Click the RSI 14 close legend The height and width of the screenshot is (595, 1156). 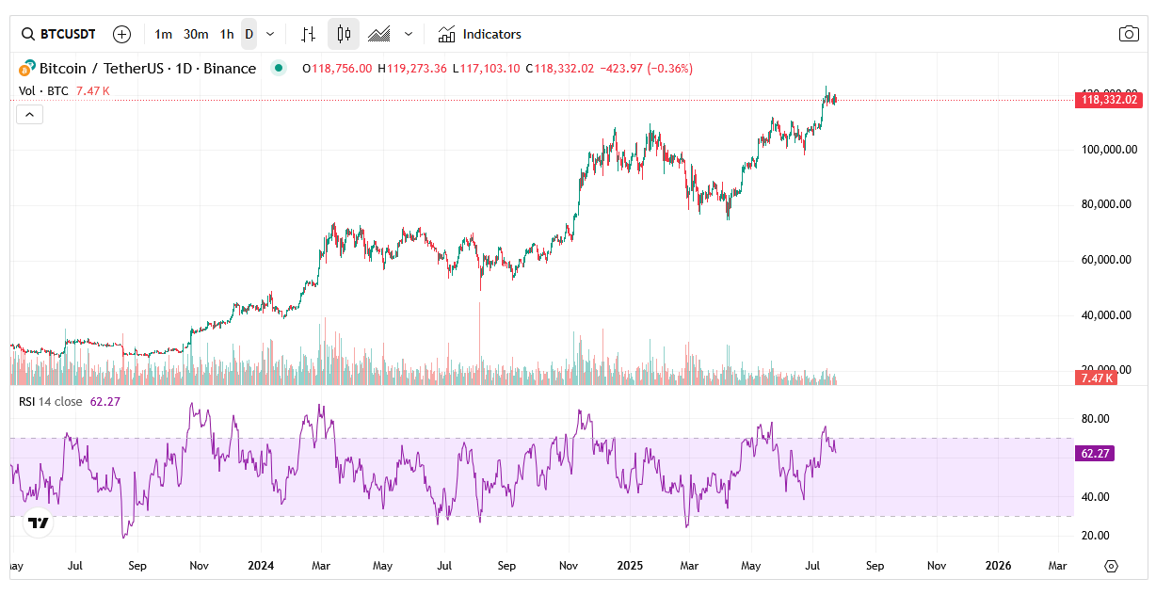[51, 401]
